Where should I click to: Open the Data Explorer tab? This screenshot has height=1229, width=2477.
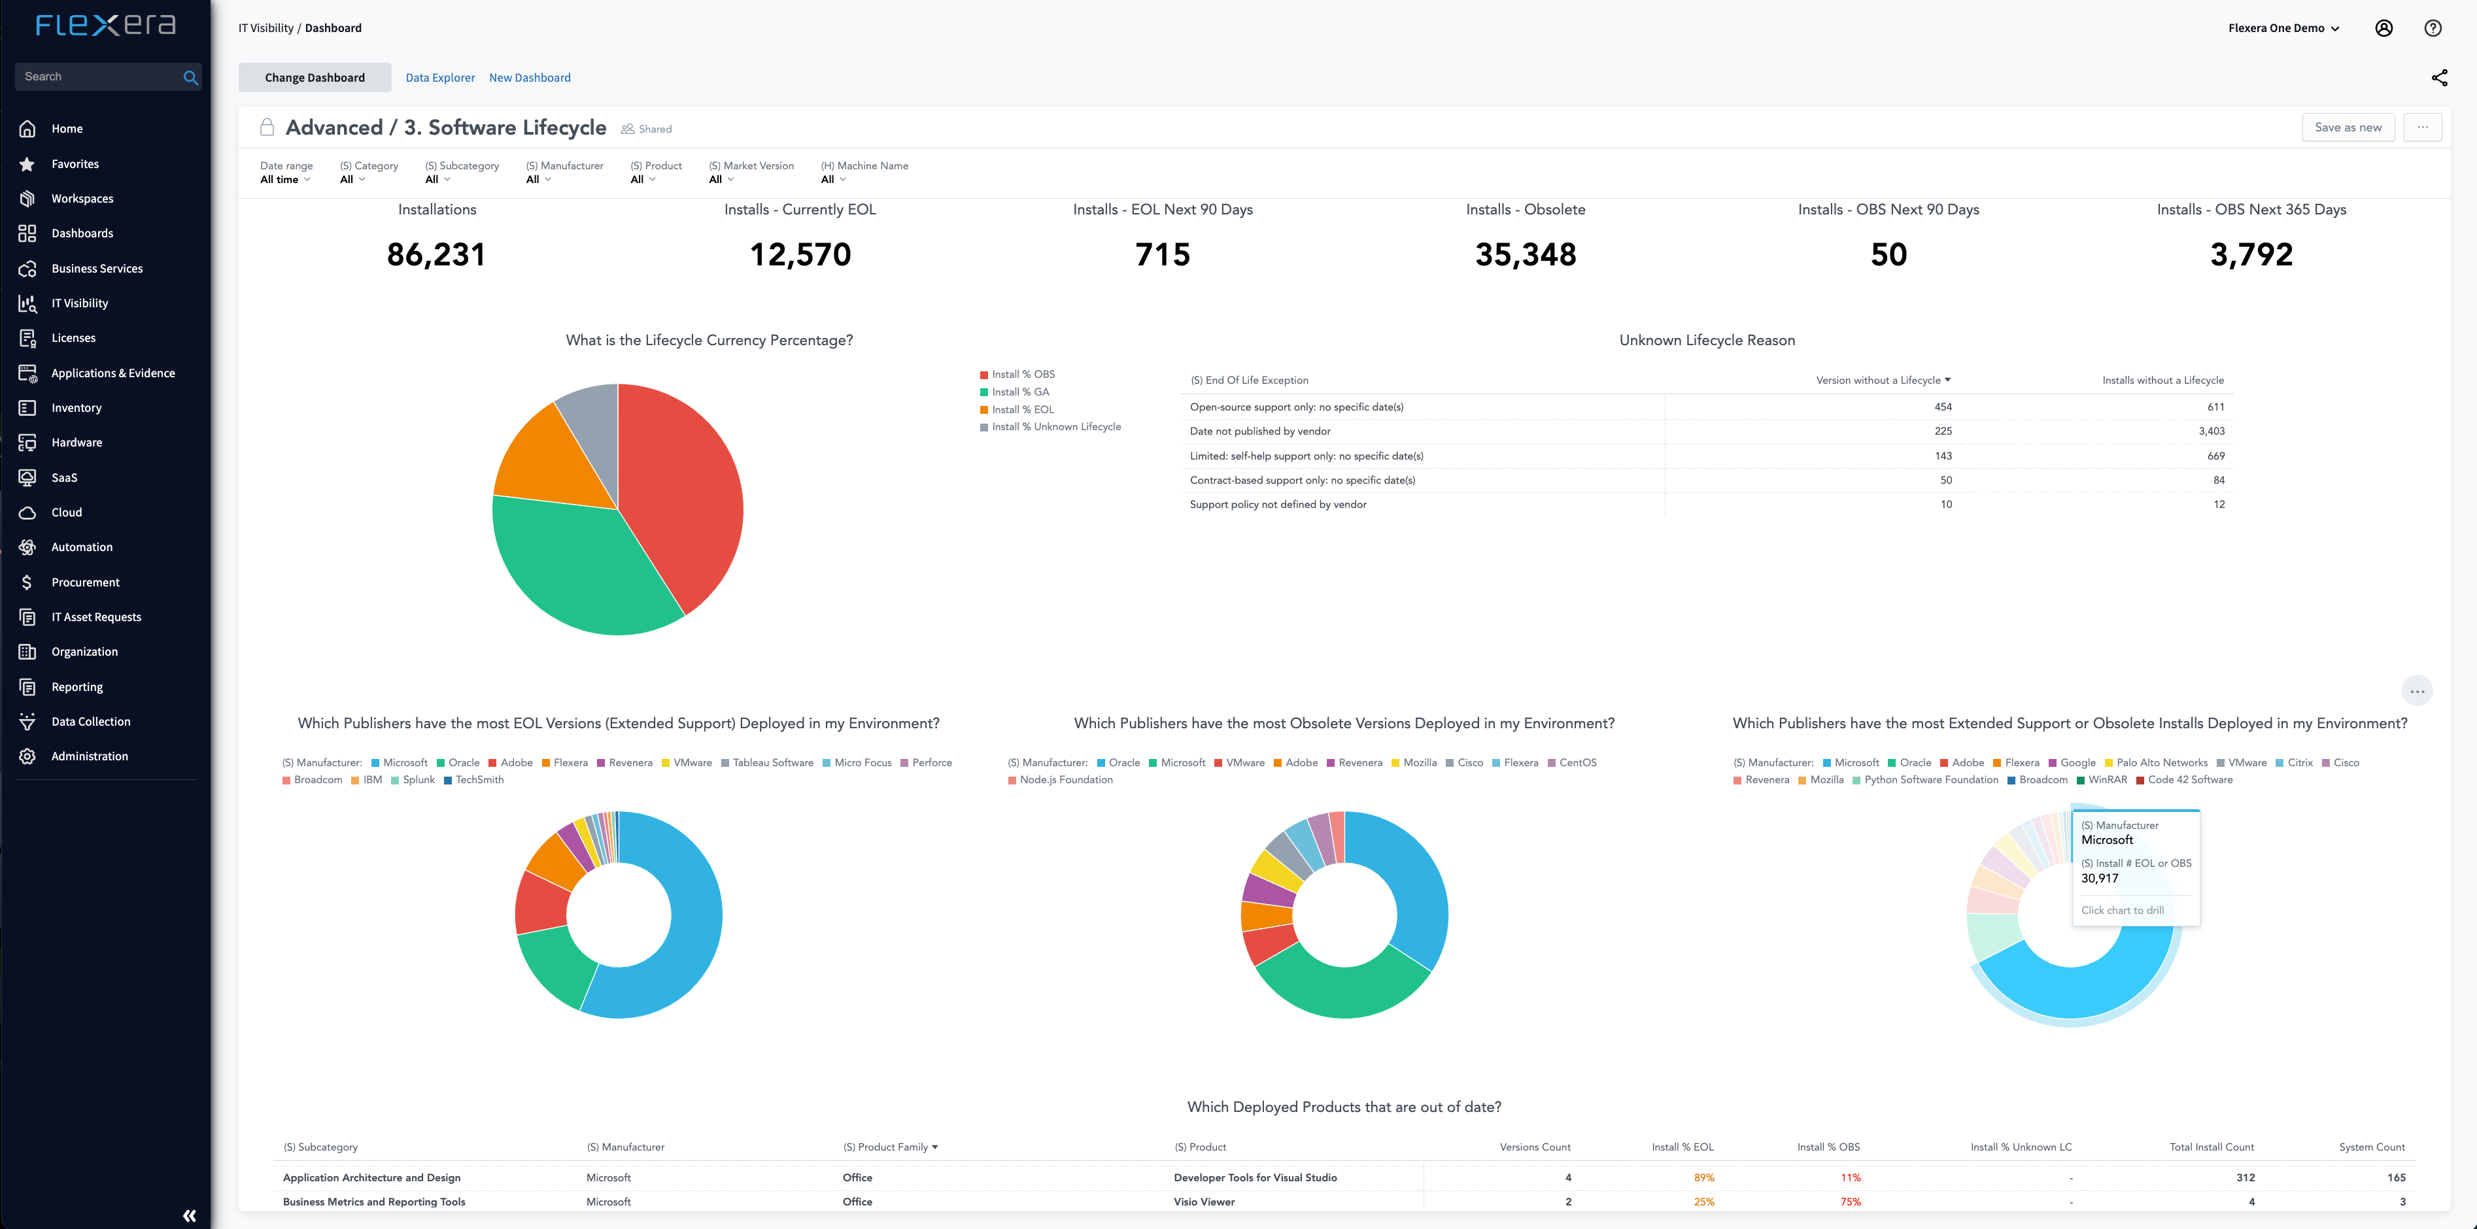(439, 78)
